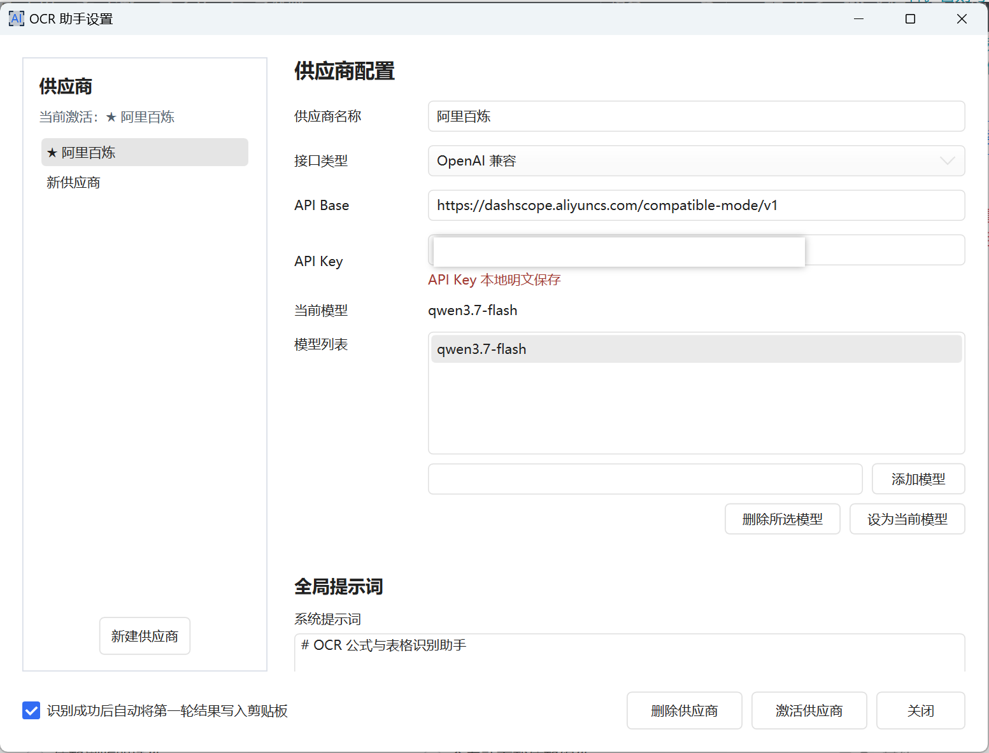
Task: Click the 关闭 button
Action: (920, 710)
